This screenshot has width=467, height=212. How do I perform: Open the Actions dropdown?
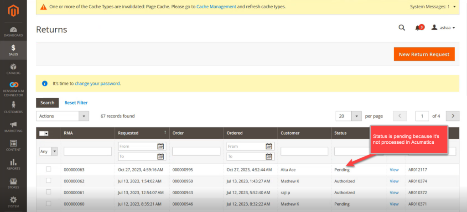coord(62,116)
